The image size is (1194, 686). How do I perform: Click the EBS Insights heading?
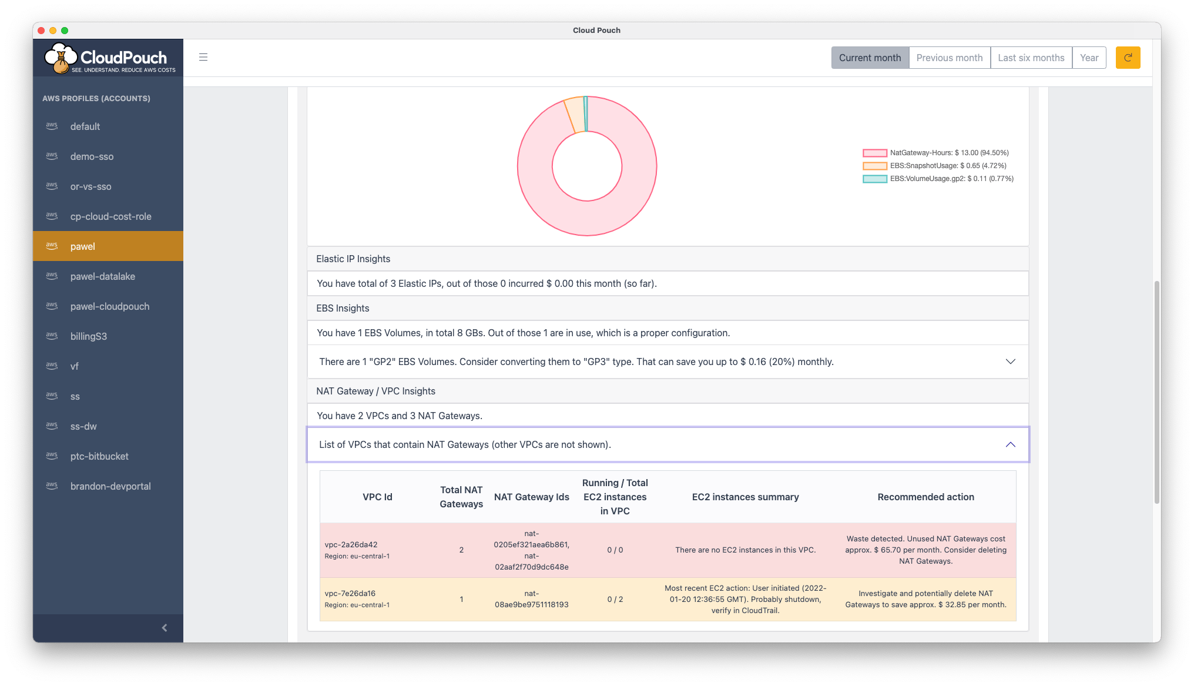[343, 308]
